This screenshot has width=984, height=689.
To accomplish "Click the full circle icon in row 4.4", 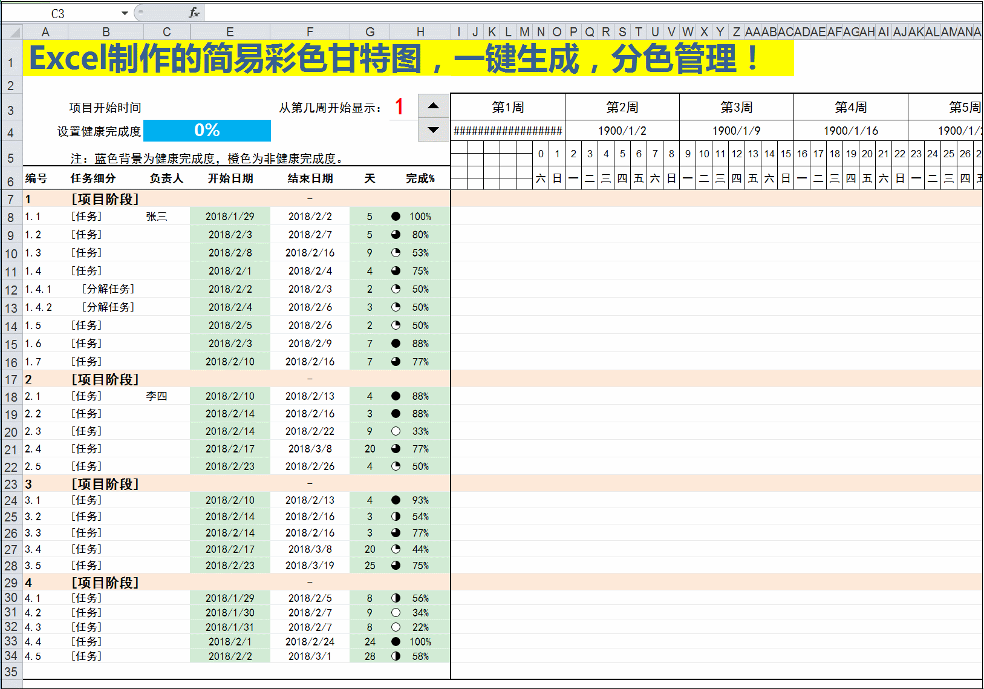I will (396, 642).
